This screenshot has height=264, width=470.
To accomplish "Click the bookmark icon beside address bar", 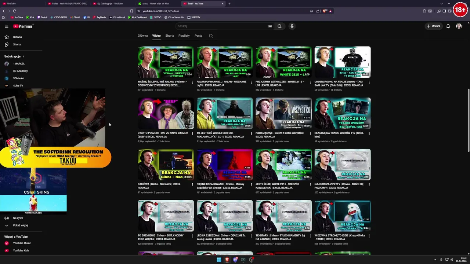I will [131, 11].
